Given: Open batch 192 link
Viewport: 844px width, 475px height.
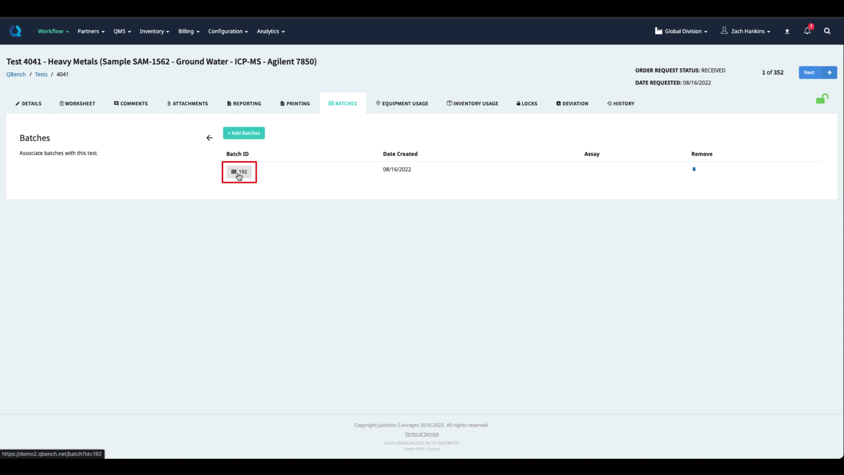Looking at the screenshot, I should (240, 172).
